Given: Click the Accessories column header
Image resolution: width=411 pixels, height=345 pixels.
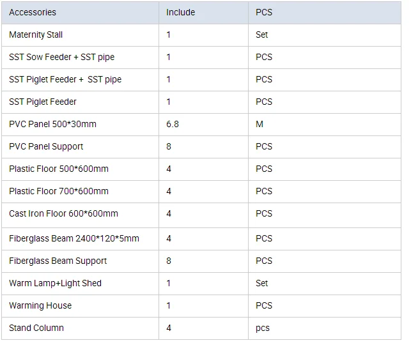Looking at the screenshot, I should [x=33, y=12].
